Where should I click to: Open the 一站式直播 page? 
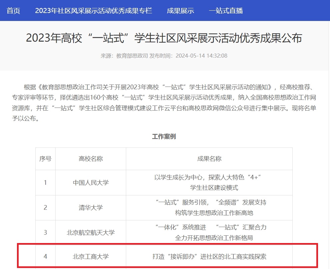(x=226, y=11)
